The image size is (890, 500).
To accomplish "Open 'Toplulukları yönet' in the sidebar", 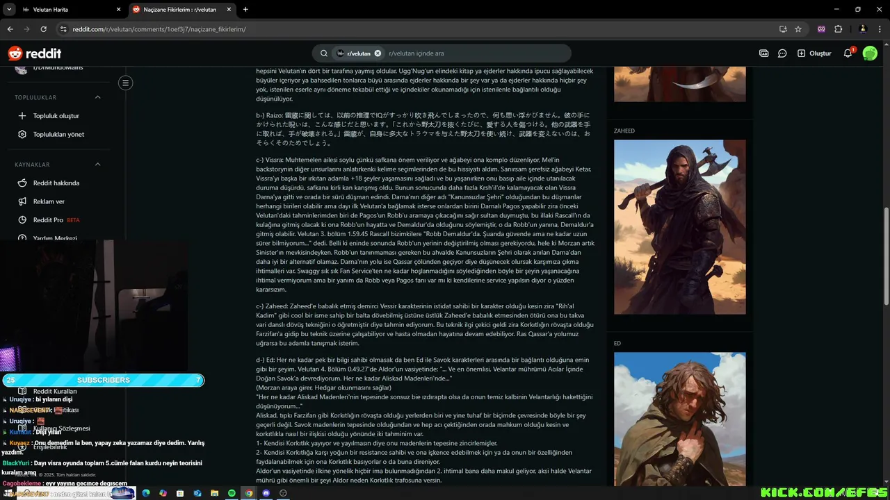I will 58,134.
